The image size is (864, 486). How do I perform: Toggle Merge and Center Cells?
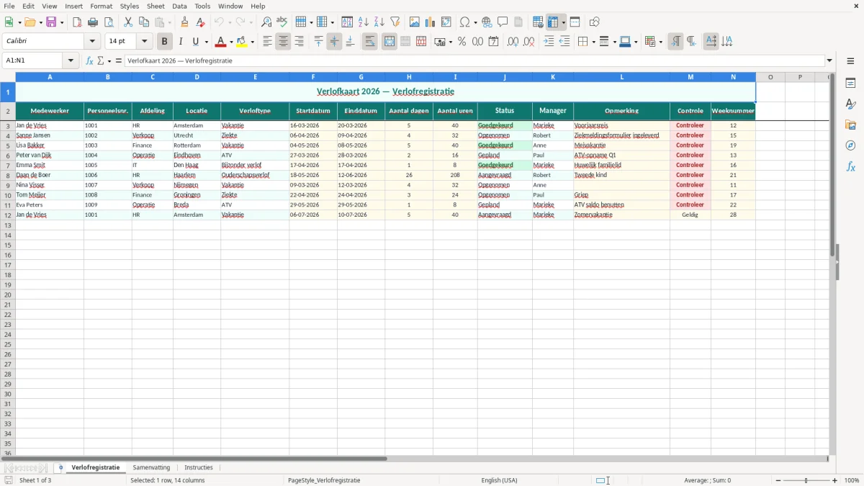pos(390,42)
